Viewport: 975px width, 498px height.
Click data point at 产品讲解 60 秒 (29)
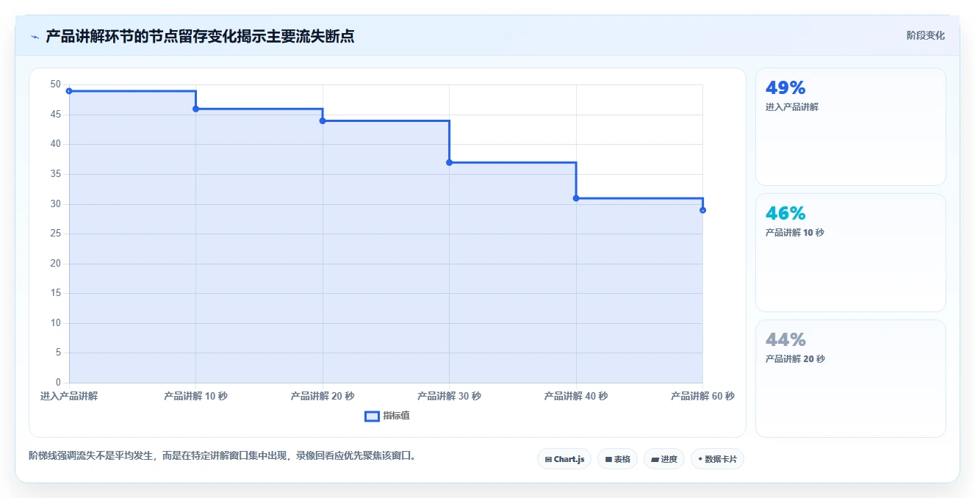click(702, 210)
